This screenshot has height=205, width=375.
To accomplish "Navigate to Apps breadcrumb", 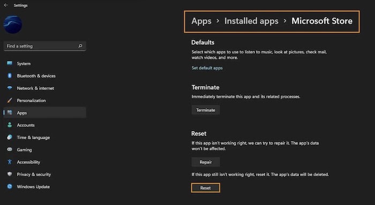I will [x=201, y=21].
